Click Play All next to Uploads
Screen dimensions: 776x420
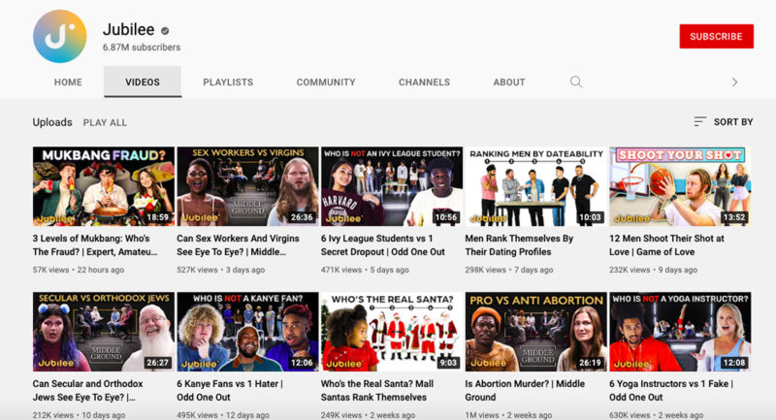coord(105,122)
